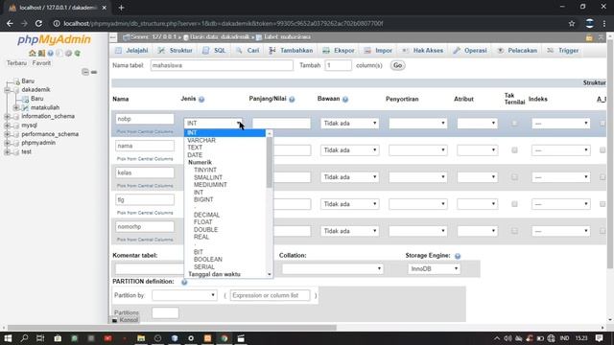Open Indeks dropdown for tlg row
Image resolution: width=614 pixels, height=345 pixels.
(560, 204)
